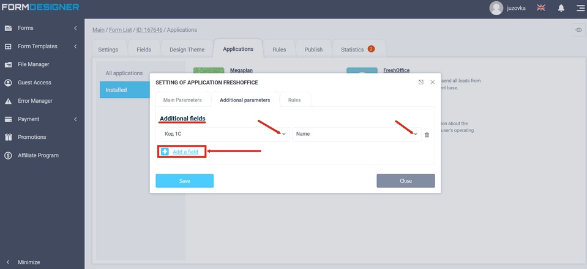
Task: Open the Name field dropdown
Action: pos(357,134)
